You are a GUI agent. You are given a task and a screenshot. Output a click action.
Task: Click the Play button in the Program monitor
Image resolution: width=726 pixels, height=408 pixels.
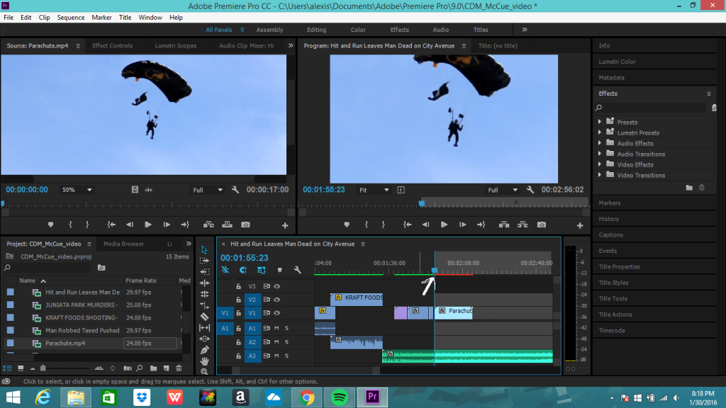click(x=444, y=224)
